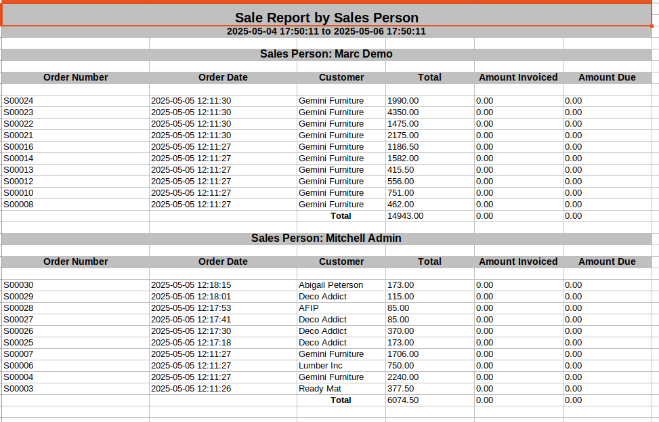Viewport: 659px width, 422px height.
Task: Select the Lumber Inc customer cell
Action: click(x=341, y=366)
